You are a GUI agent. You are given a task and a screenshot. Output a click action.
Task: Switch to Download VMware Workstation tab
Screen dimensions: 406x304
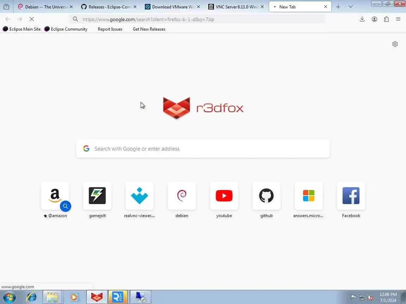point(172,7)
